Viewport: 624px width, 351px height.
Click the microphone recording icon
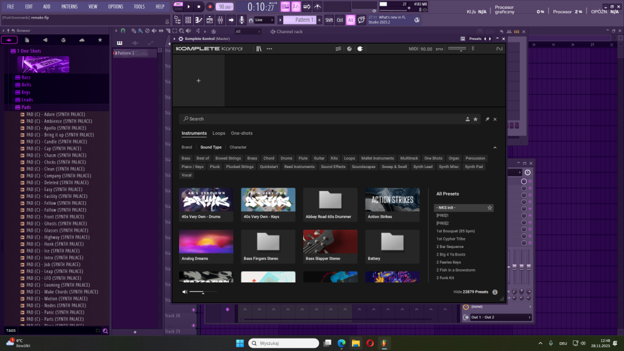point(241,20)
